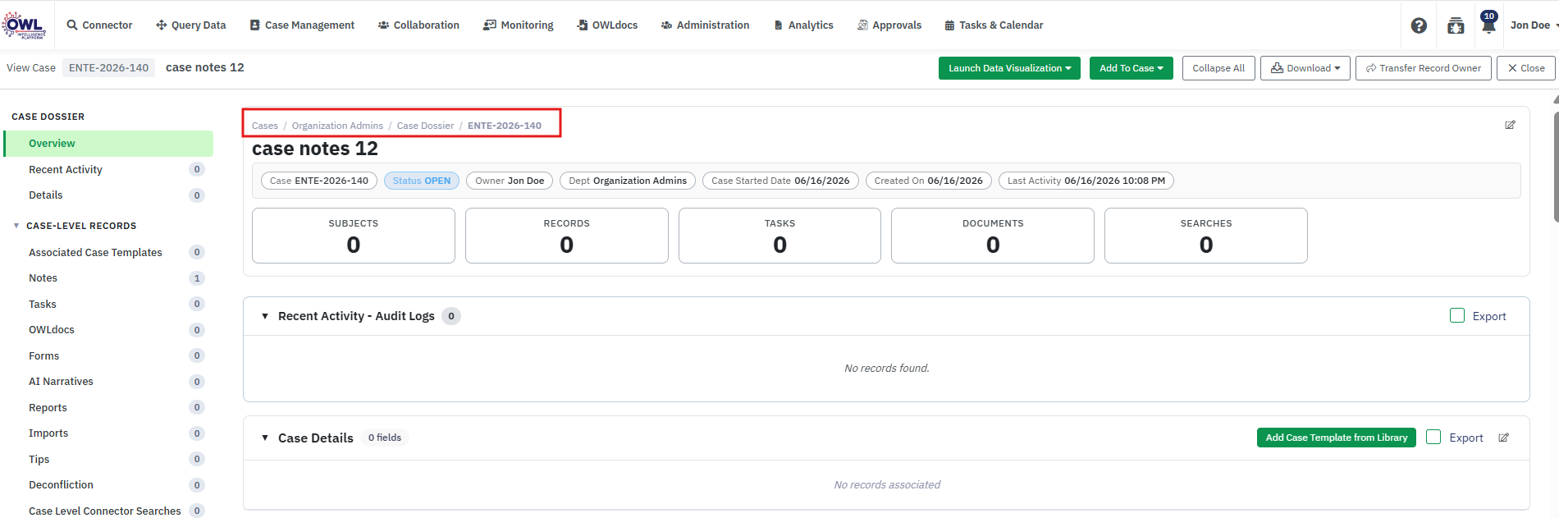Open the Query Data menu

190,25
